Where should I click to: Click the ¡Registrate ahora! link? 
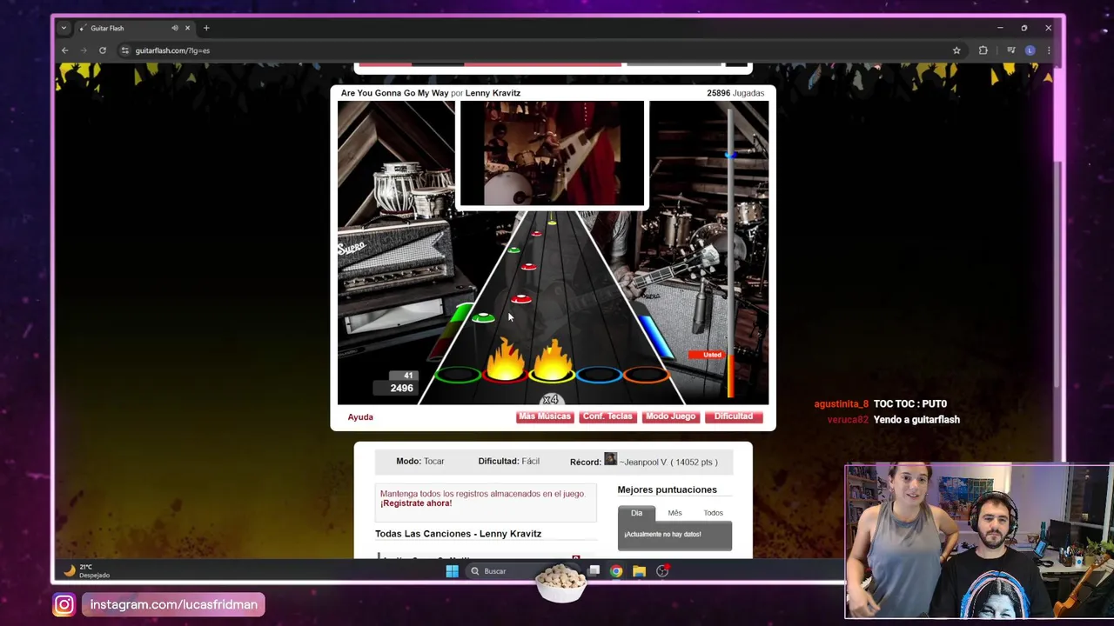416,503
